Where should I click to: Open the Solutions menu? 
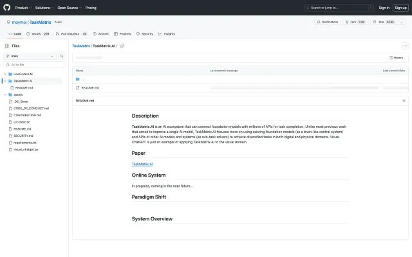(44, 8)
